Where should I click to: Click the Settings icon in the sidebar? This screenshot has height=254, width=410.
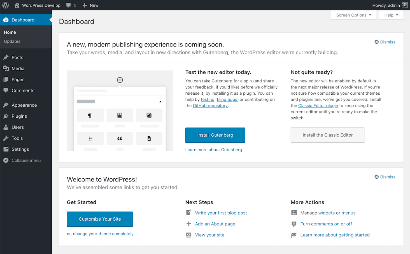[6, 149]
